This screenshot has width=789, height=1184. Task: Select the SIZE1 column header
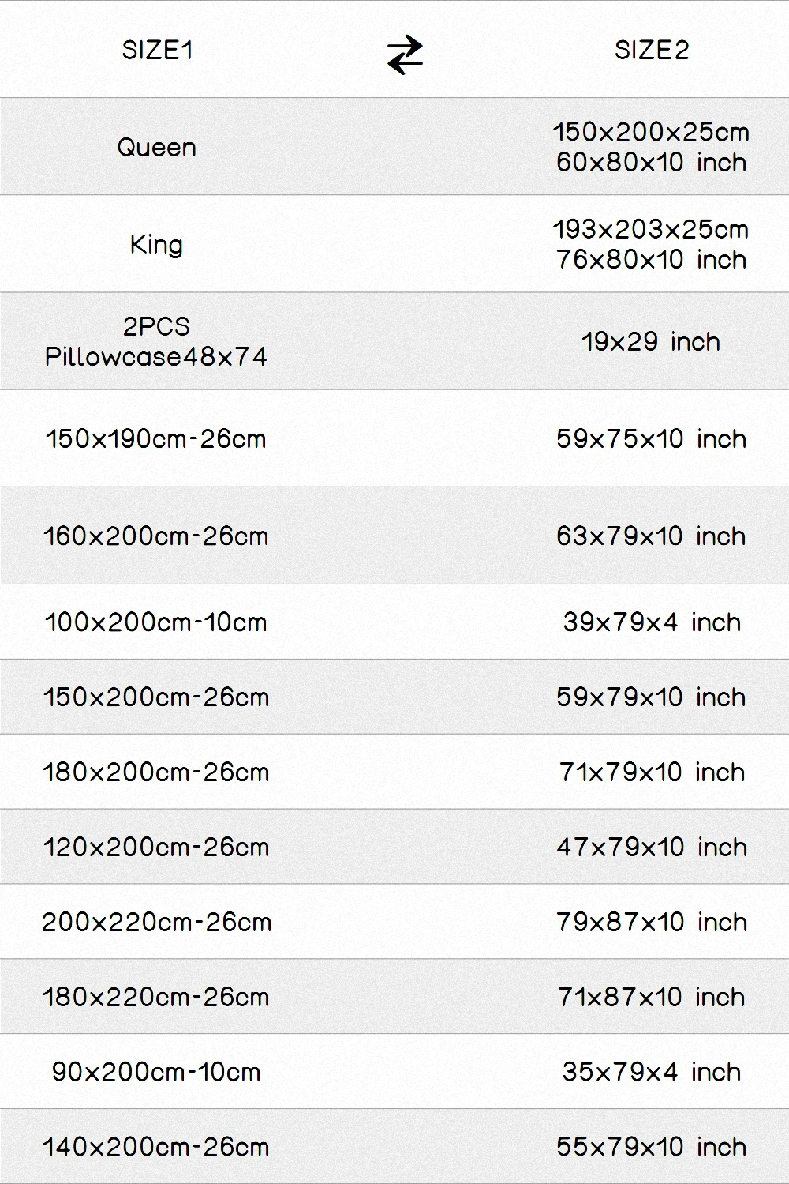(x=157, y=51)
